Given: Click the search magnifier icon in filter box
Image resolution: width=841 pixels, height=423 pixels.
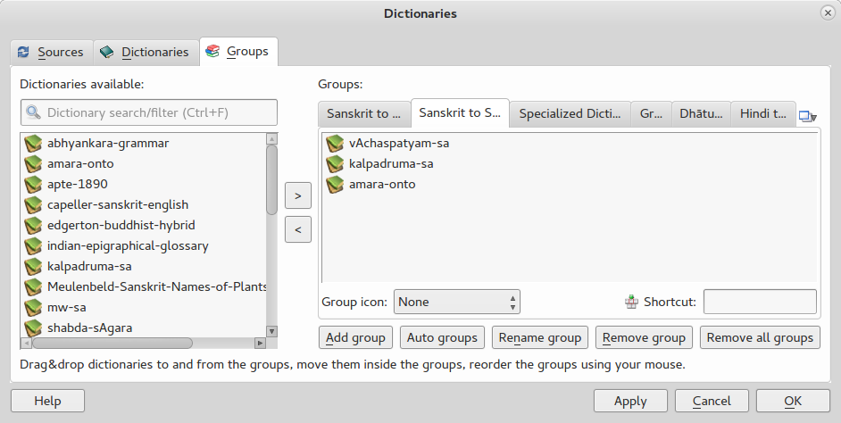Looking at the screenshot, I should pyautogui.click(x=34, y=112).
